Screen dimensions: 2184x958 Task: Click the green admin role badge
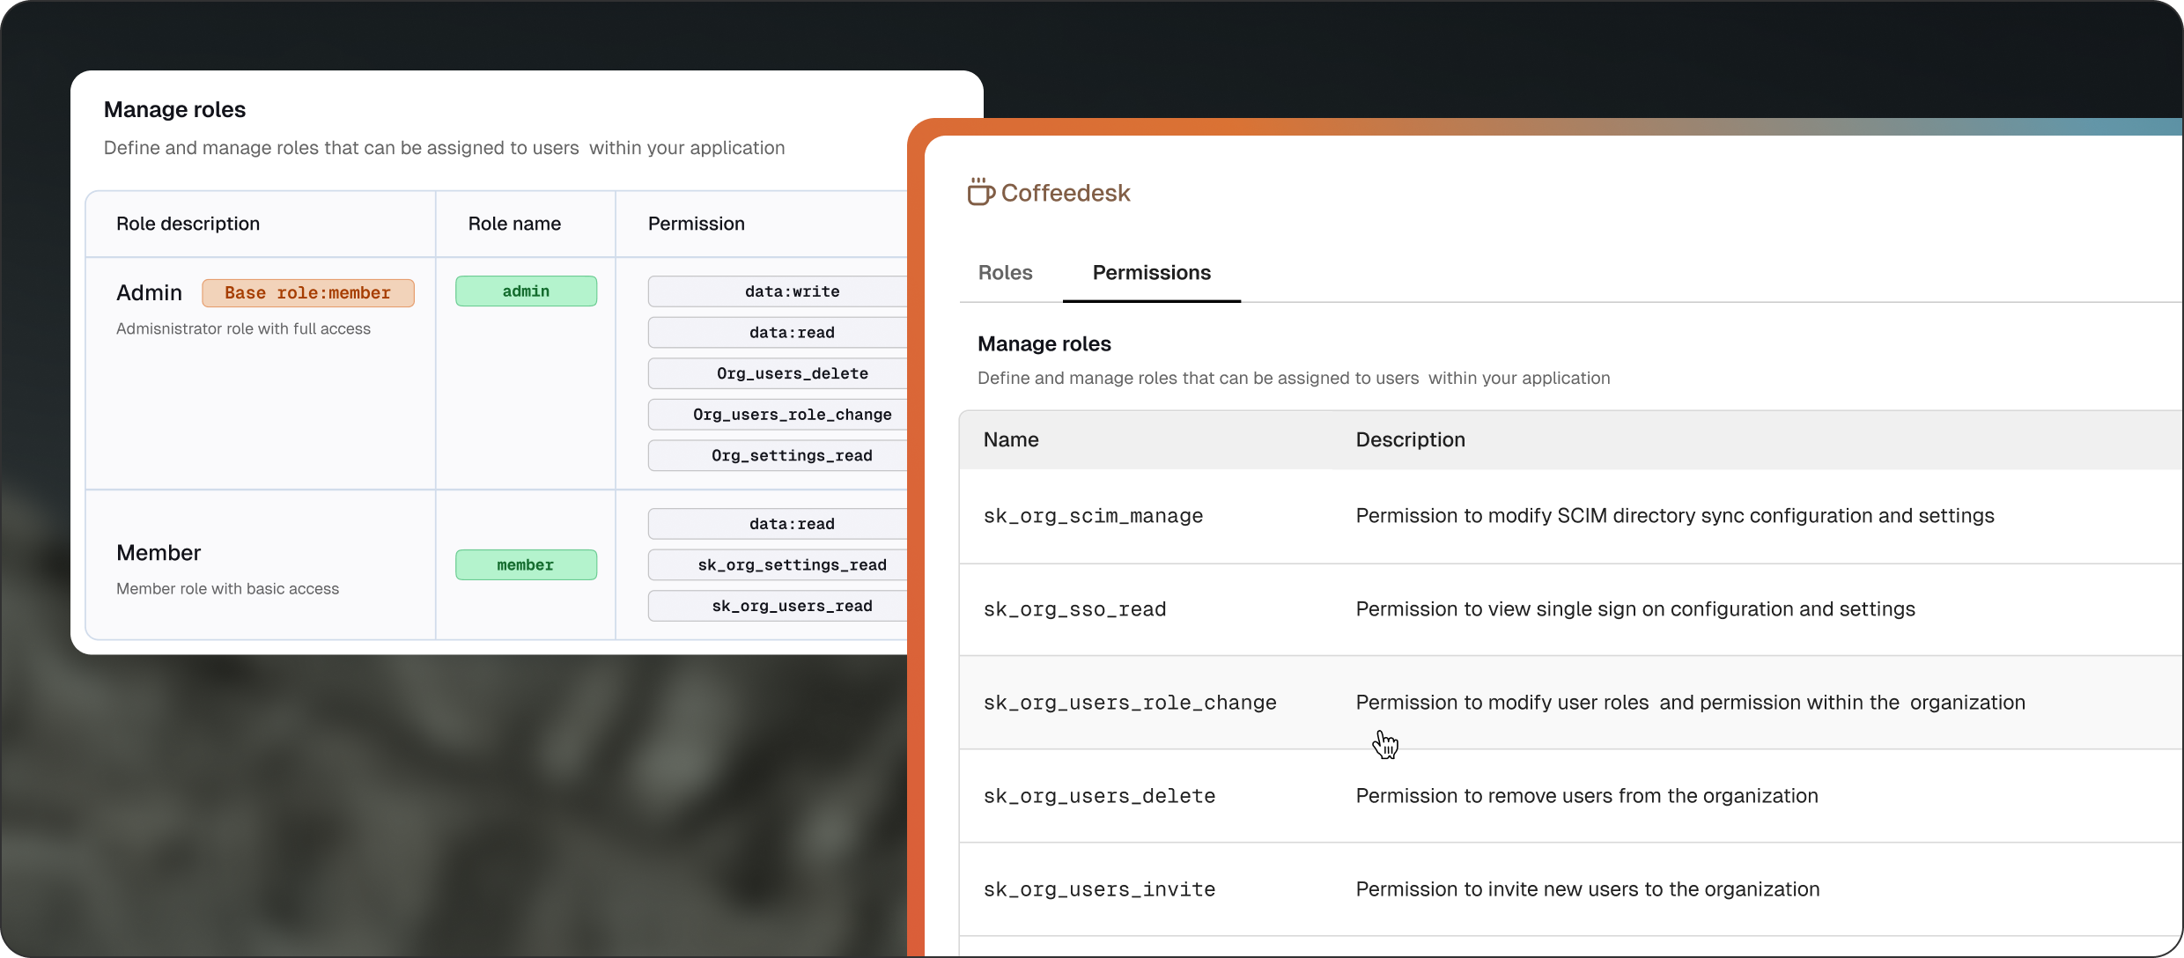526,291
